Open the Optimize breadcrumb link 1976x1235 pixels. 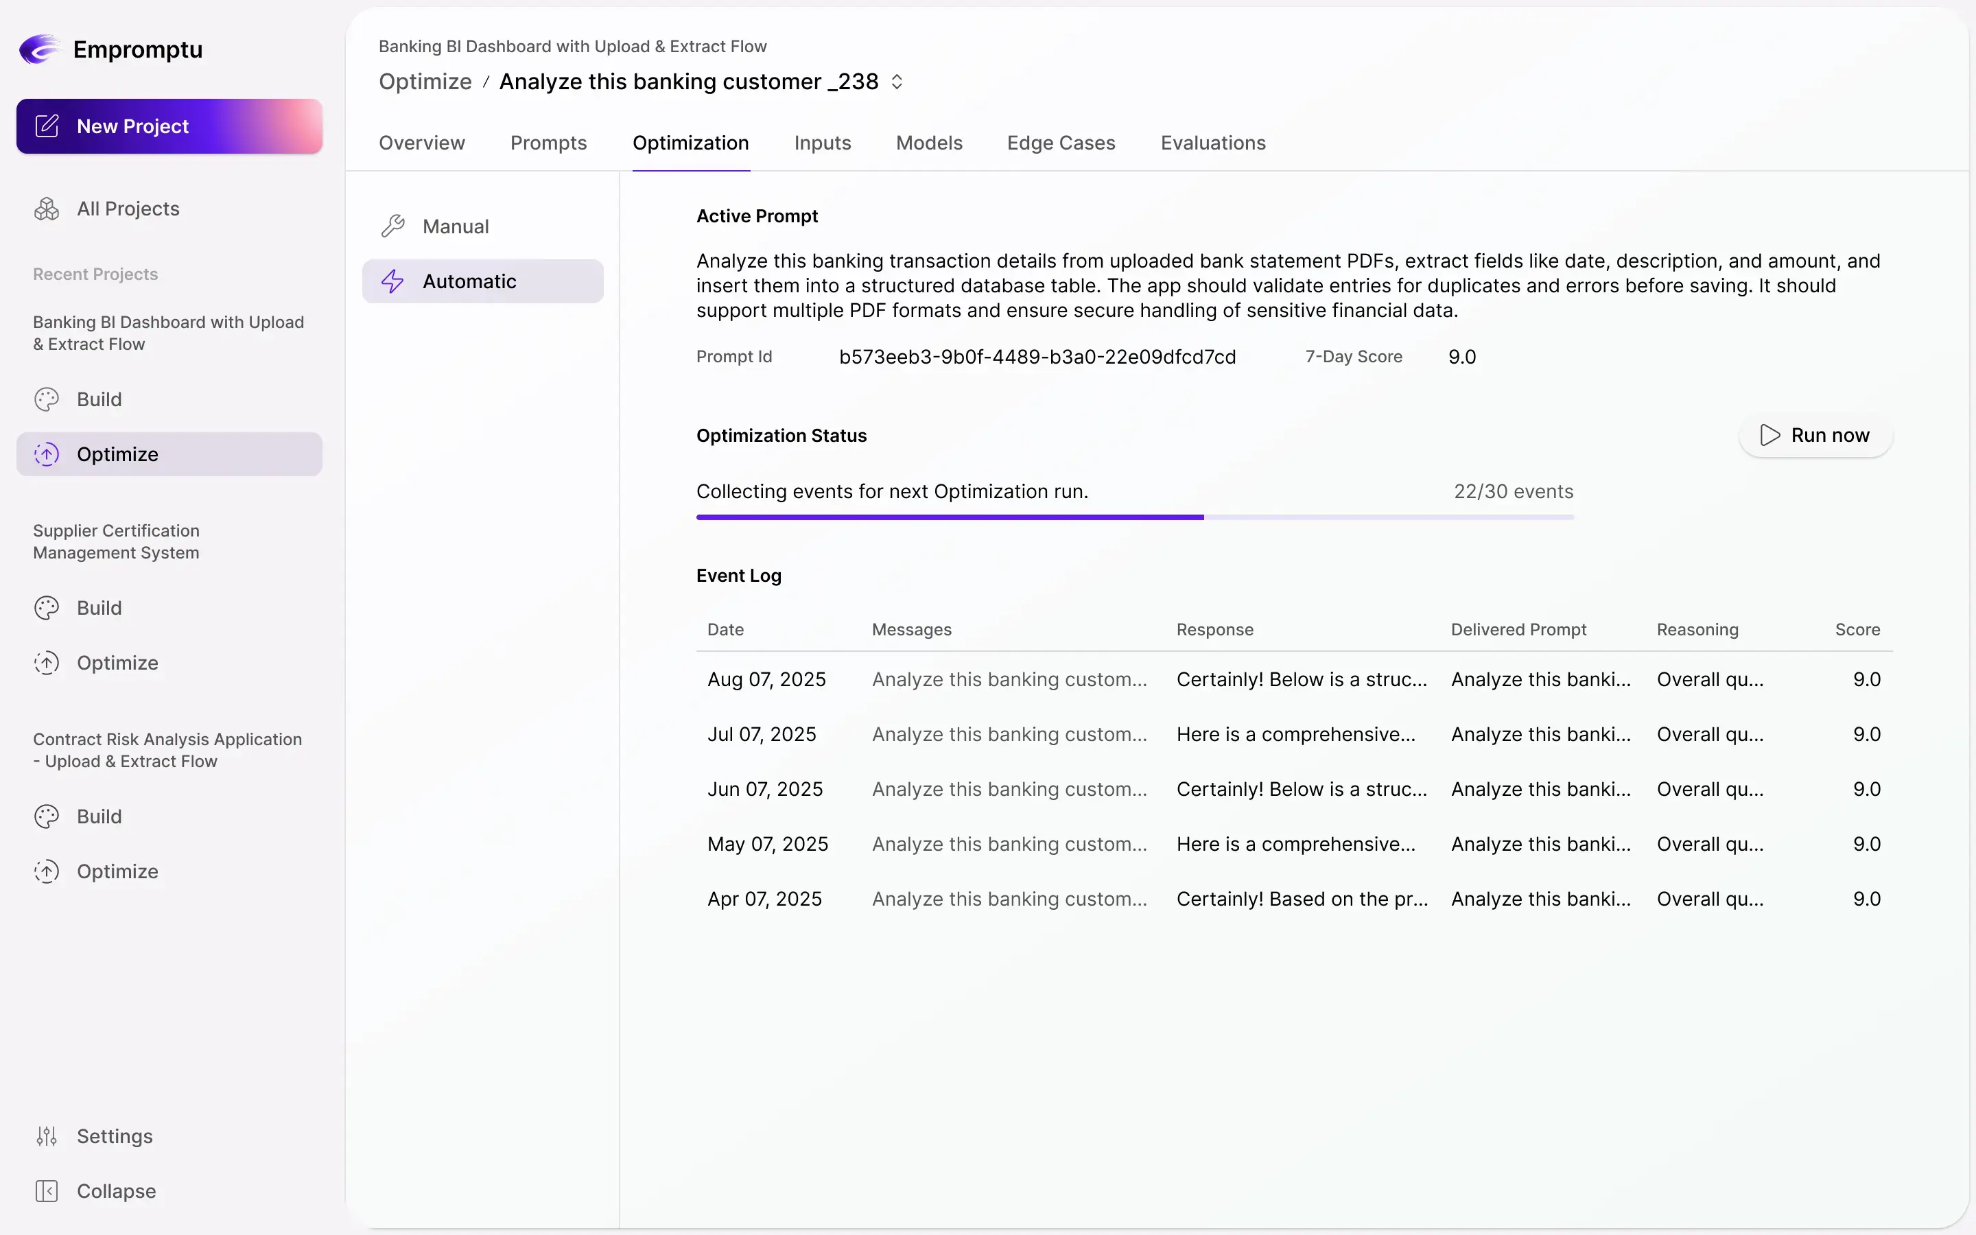pyautogui.click(x=425, y=82)
